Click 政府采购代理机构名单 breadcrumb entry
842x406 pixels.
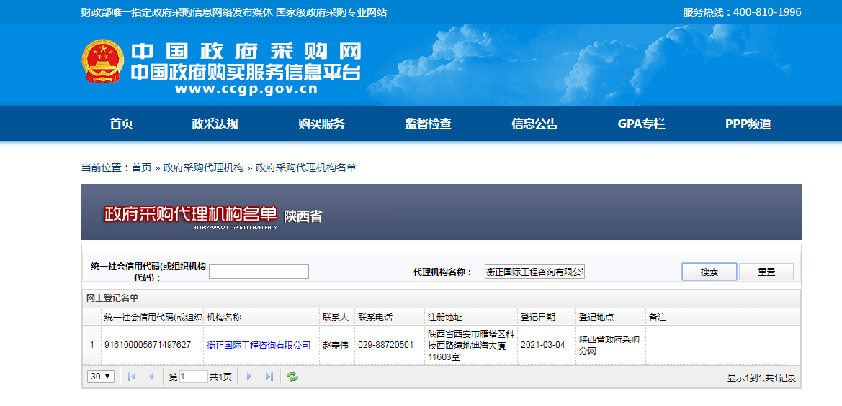305,167
